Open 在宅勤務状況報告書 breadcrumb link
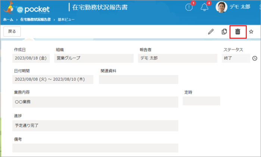Screen dimensions: 261x157 35,19
